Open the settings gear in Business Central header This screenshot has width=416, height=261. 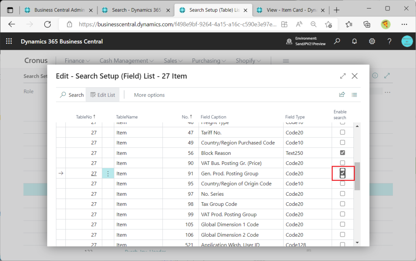(372, 41)
